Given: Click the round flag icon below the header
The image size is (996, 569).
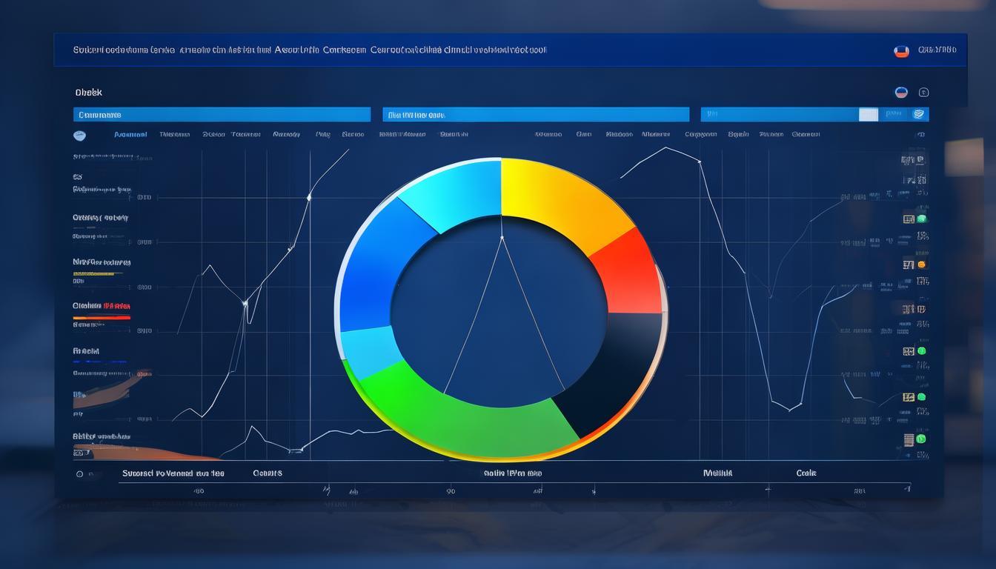Looking at the screenshot, I should (901, 93).
